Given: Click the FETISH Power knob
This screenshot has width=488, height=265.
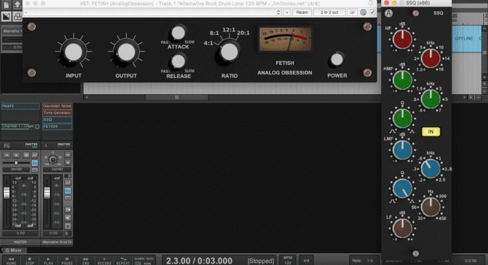Looking at the screenshot, I should tap(337, 60).
